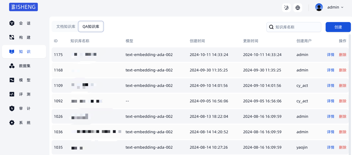352x155 pixels.
Task: Click model cell in row 1168
Action: click(149, 70)
